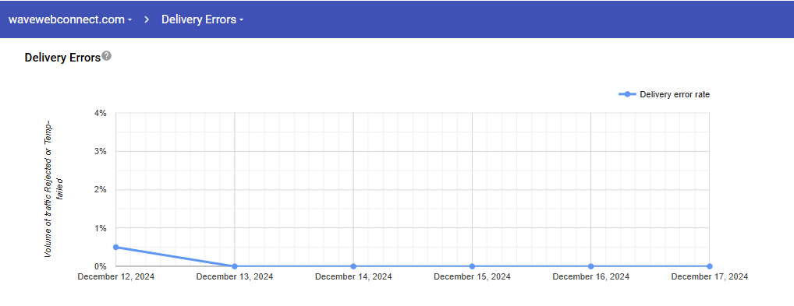Select the December 12, 2024 data point

116,247
